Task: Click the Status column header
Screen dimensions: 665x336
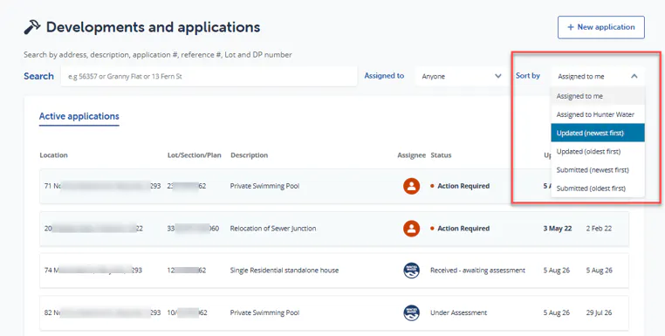Action: 441,155
